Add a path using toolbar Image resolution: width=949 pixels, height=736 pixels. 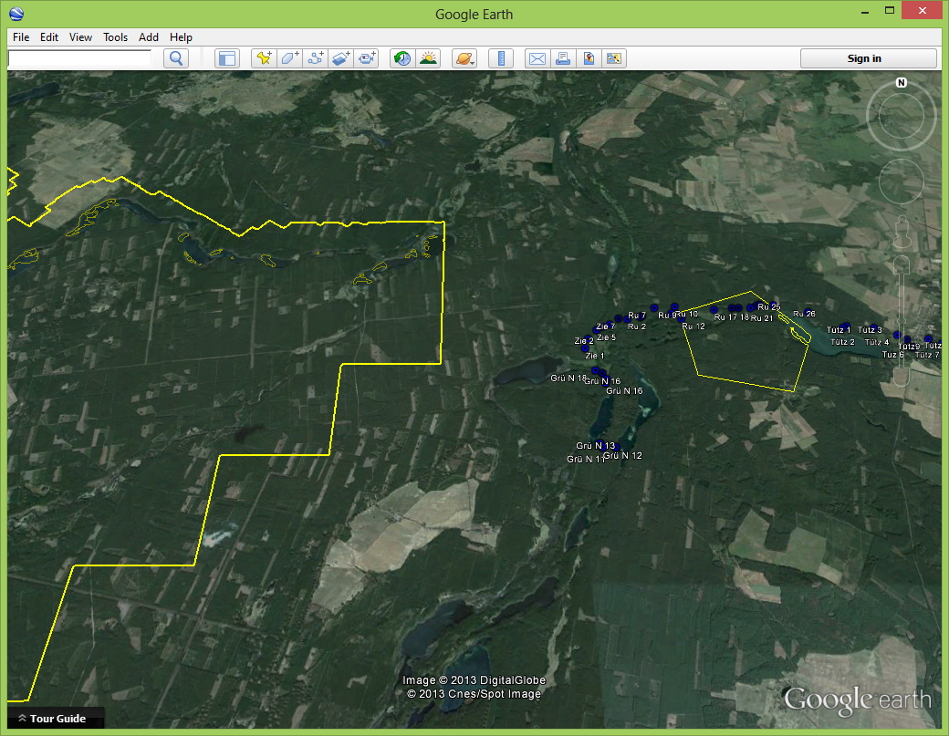coord(316,58)
